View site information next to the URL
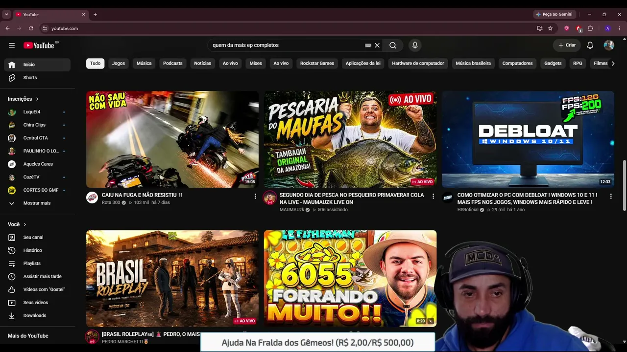This screenshot has height=352, width=627. [45, 28]
